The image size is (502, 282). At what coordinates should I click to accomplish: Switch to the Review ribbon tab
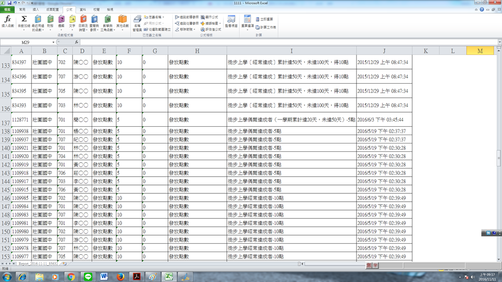[x=96, y=10]
